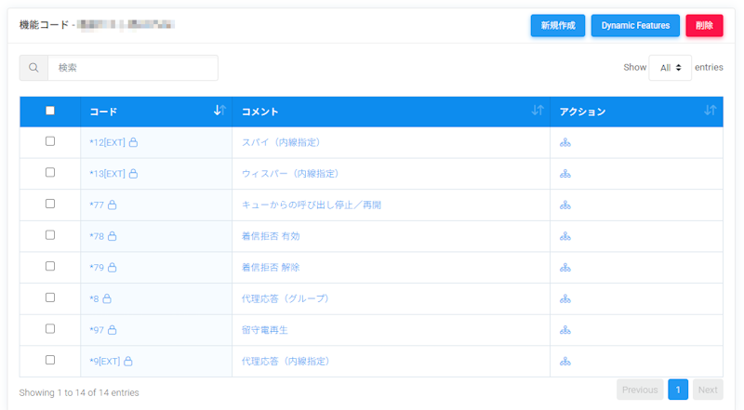Open the Show entries dropdown
This screenshot has height=410, width=744.
670,68
